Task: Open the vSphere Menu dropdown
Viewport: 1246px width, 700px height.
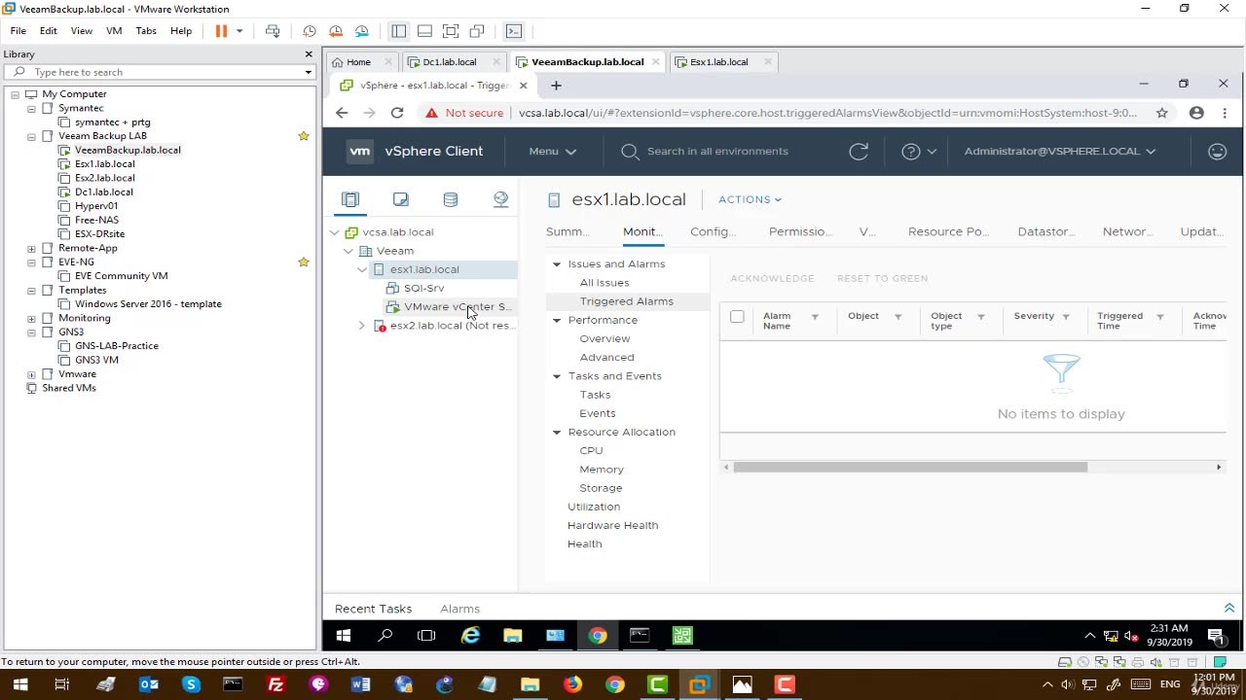Action: [x=553, y=152]
